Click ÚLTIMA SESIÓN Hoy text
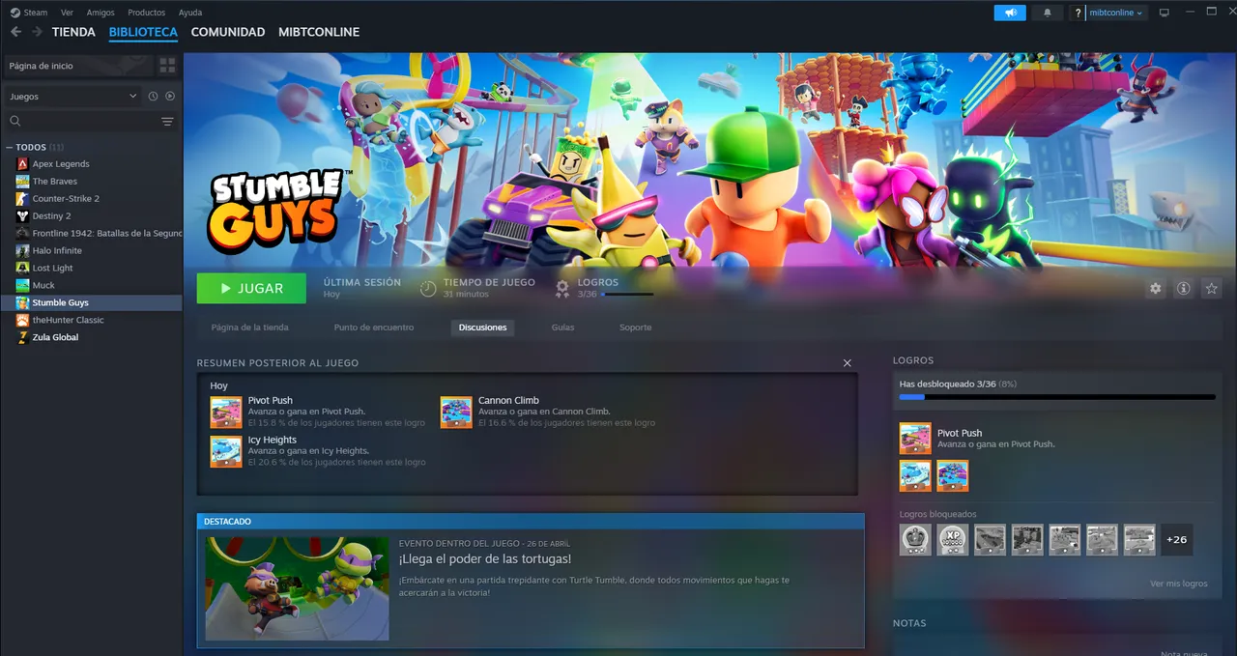The image size is (1237, 656). tap(362, 288)
